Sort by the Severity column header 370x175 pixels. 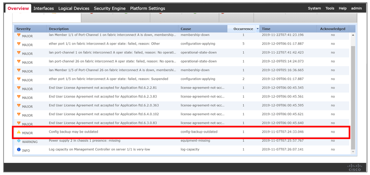click(x=30, y=29)
